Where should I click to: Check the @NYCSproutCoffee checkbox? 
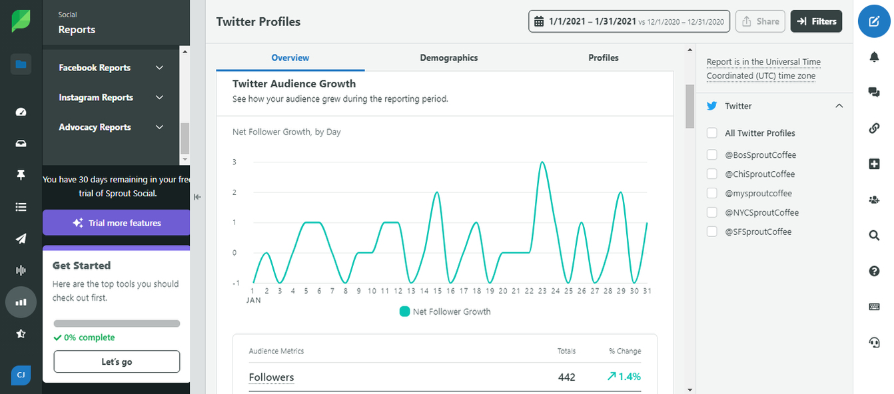click(712, 213)
